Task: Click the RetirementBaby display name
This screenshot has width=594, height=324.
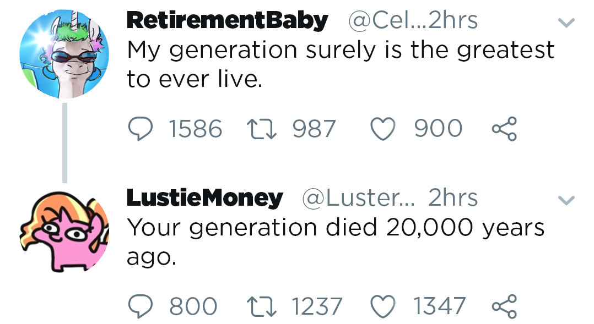Action: (x=227, y=21)
